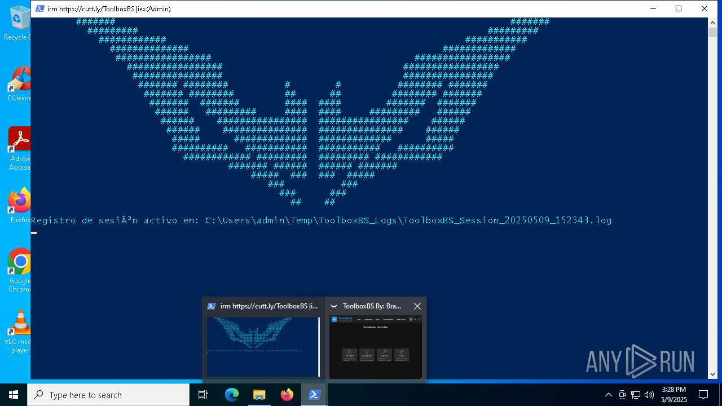Minimize the PowerShell window
The image size is (722, 406).
pos(653,8)
